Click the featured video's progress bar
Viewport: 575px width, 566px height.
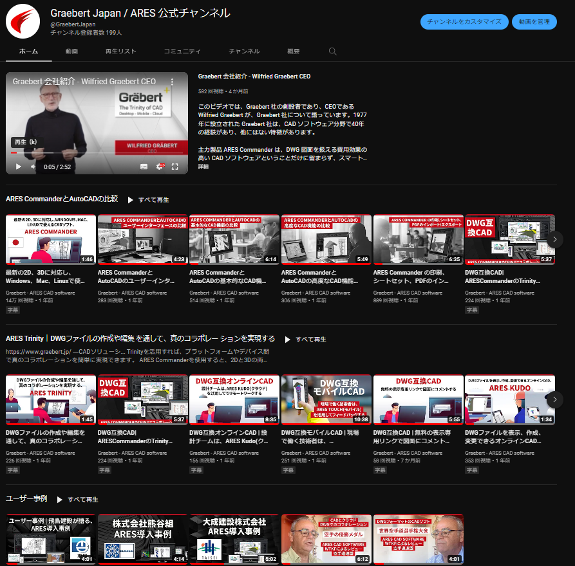click(97, 153)
